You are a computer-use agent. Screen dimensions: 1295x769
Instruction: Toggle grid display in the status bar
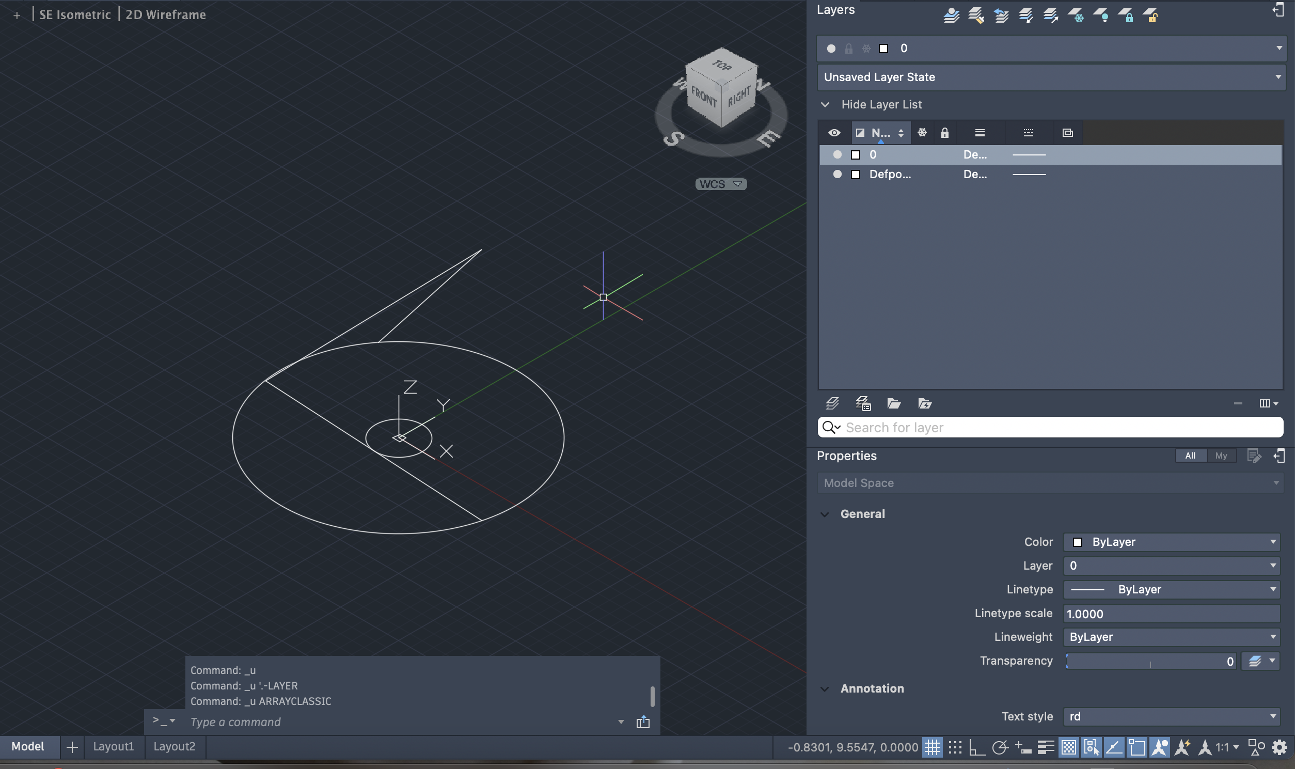933,747
